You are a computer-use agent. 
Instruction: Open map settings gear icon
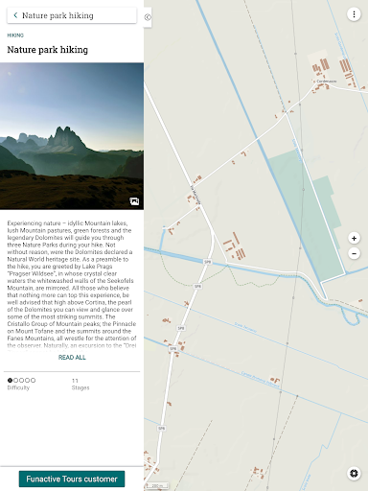[354, 473]
